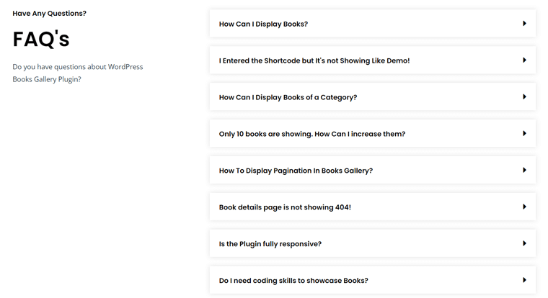Click the arrow beside 'Book details page' question

pos(524,207)
